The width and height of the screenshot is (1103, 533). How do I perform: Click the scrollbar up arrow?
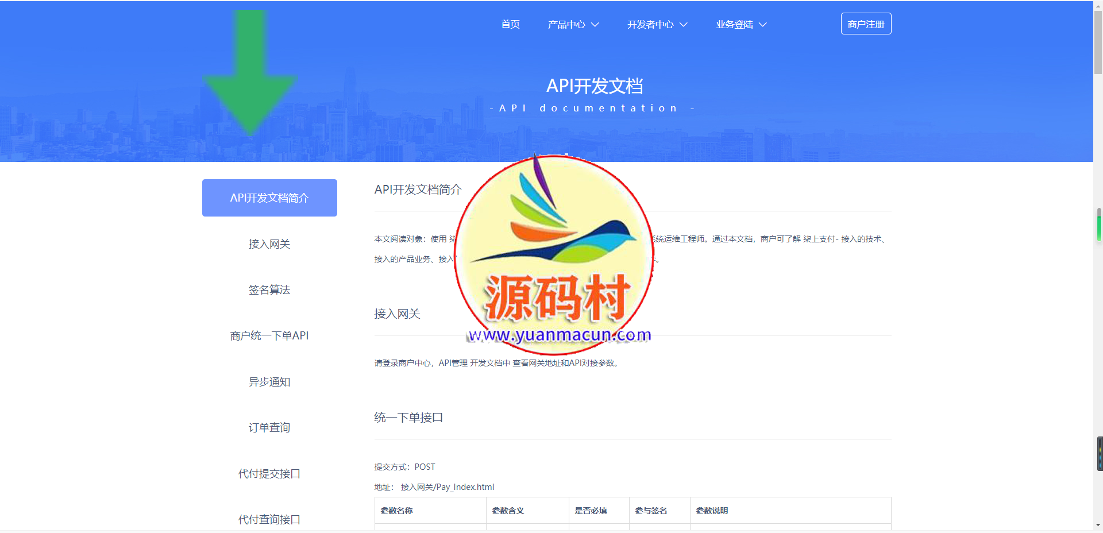(1098, 5)
